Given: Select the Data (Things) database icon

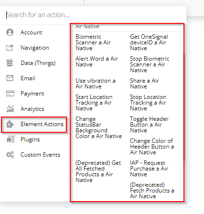Looking at the screenshot, I should (x=10, y=63).
